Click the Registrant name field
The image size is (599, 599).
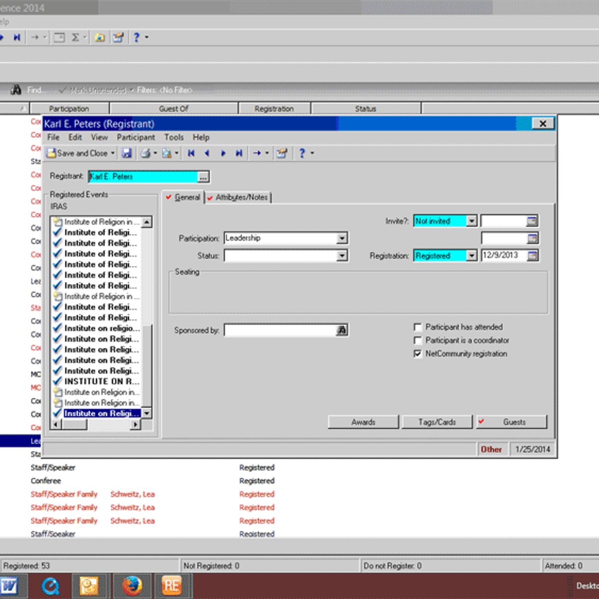click(143, 177)
